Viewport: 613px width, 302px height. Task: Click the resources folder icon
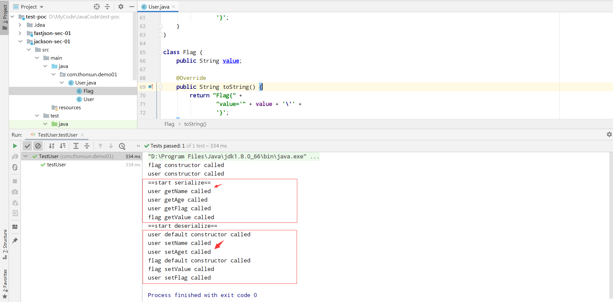pyautogui.click(x=54, y=108)
